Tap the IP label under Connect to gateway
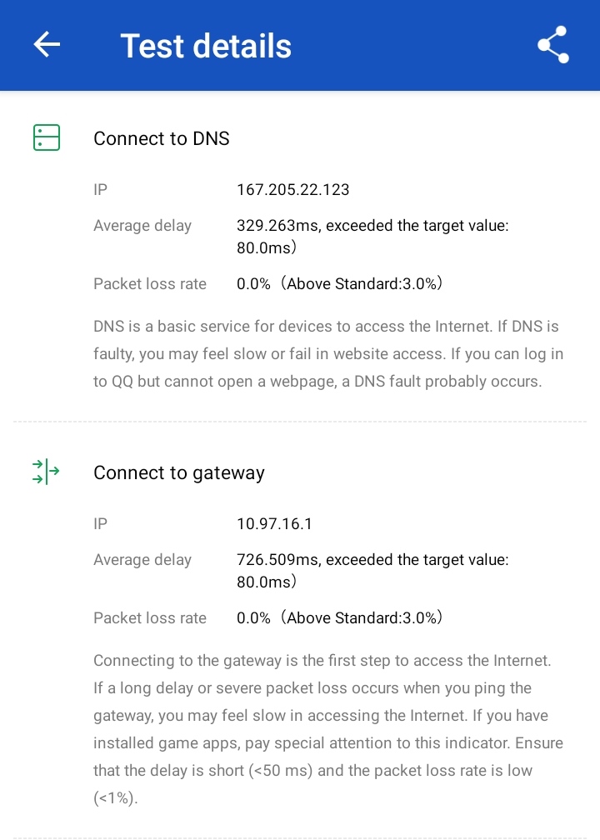This screenshot has height=840, width=600. 101,524
